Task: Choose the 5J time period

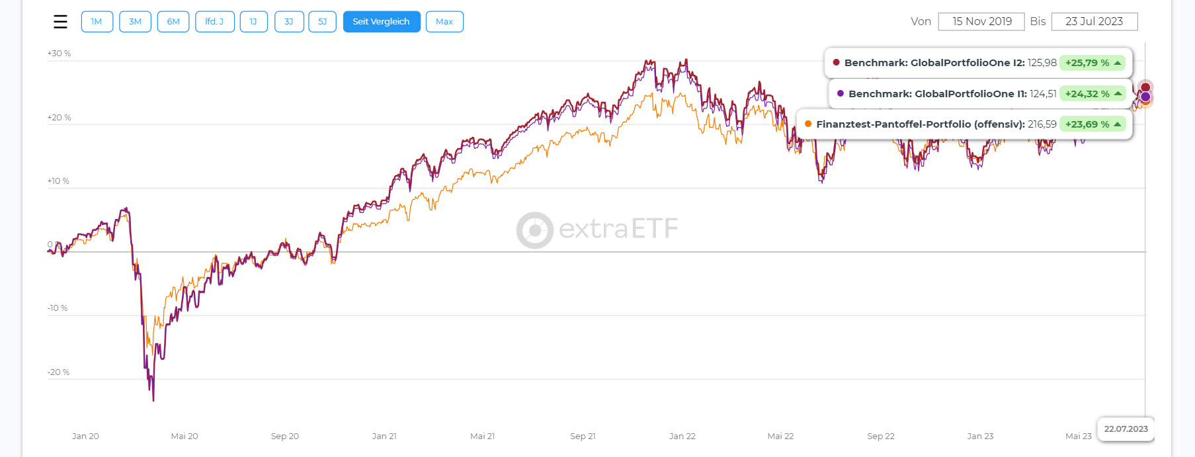Action: 323,22
